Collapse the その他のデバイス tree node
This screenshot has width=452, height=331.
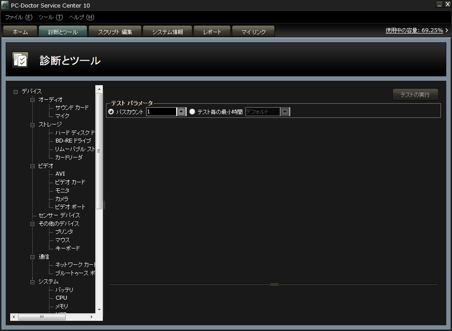coord(32,224)
